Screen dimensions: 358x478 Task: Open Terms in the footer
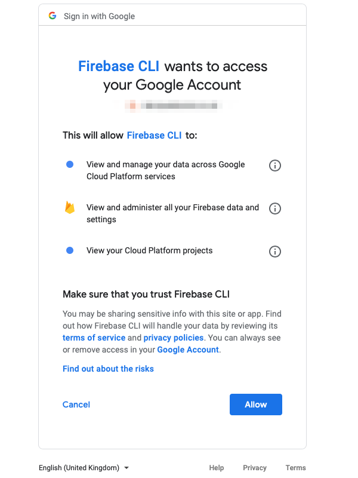pos(295,468)
